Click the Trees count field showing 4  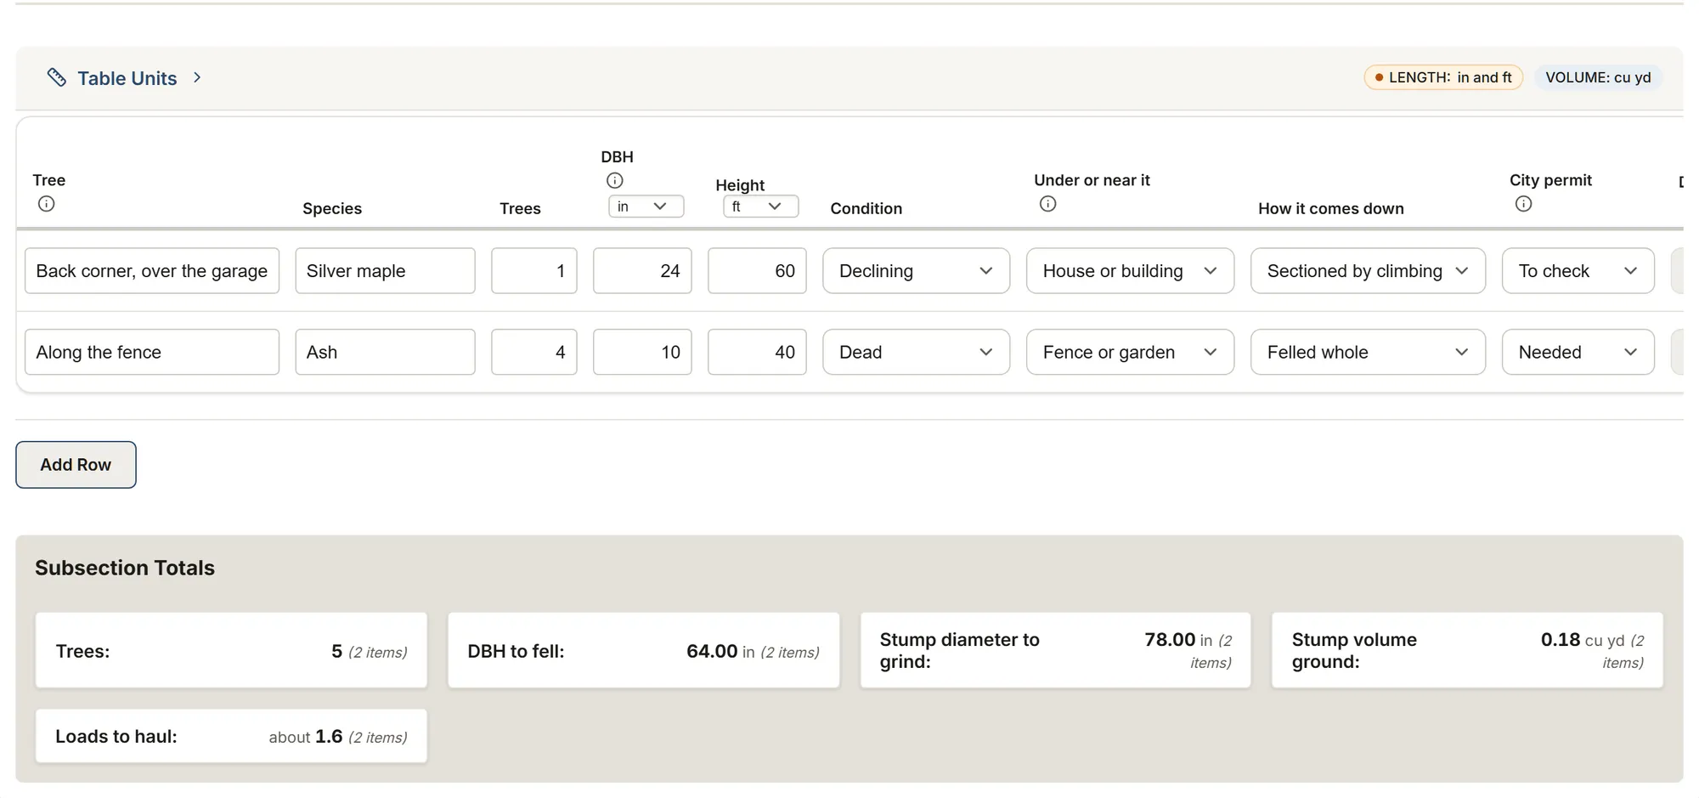(534, 352)
